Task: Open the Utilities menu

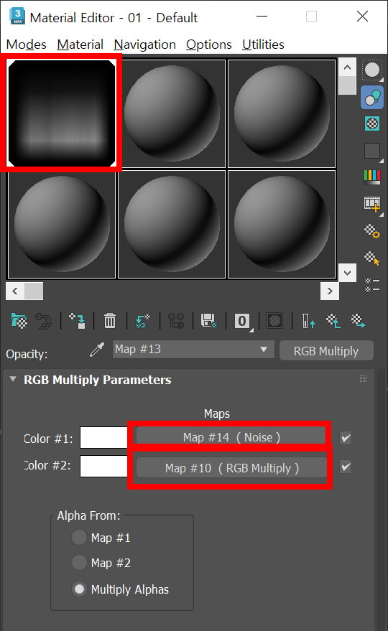Action: (263, 45)
